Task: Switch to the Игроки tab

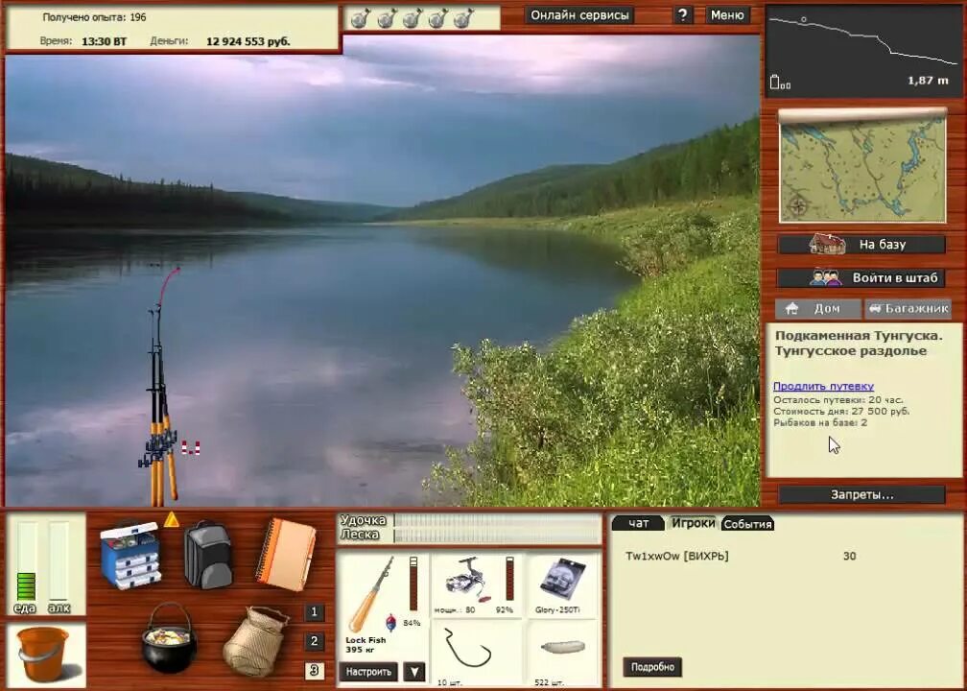Action: [x=694, y=523]
